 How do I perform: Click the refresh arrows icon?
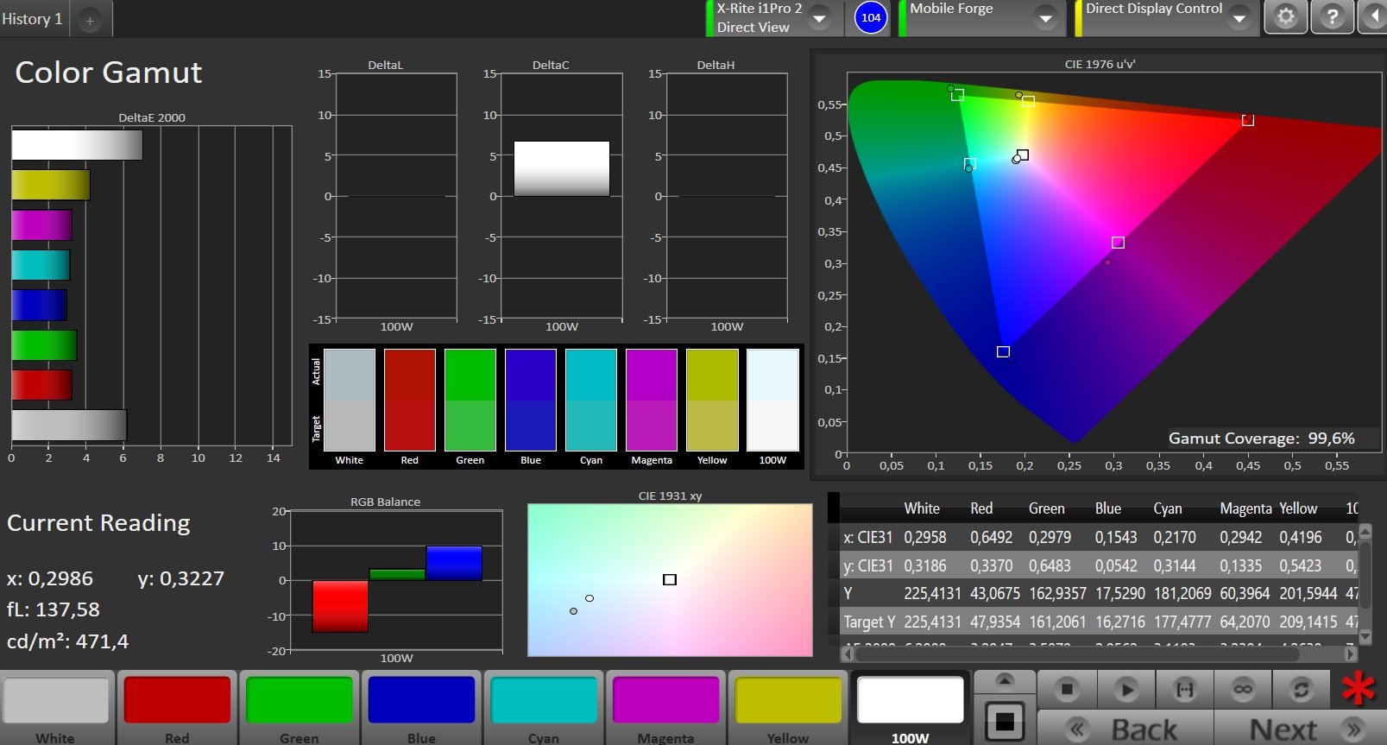click(1302, 689)
